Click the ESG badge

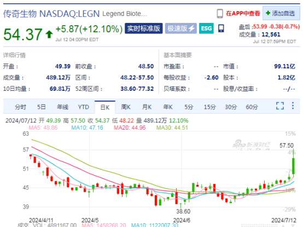(206, 28)
